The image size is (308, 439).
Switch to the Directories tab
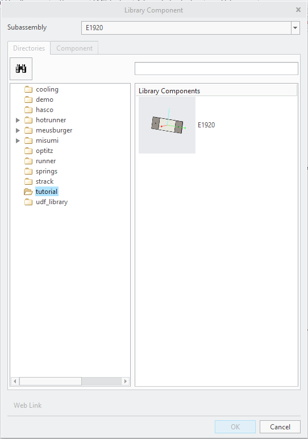point(29,48)
